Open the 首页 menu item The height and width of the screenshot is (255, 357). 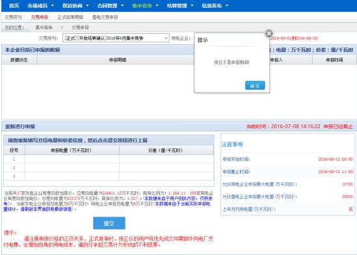pos(14,6)
